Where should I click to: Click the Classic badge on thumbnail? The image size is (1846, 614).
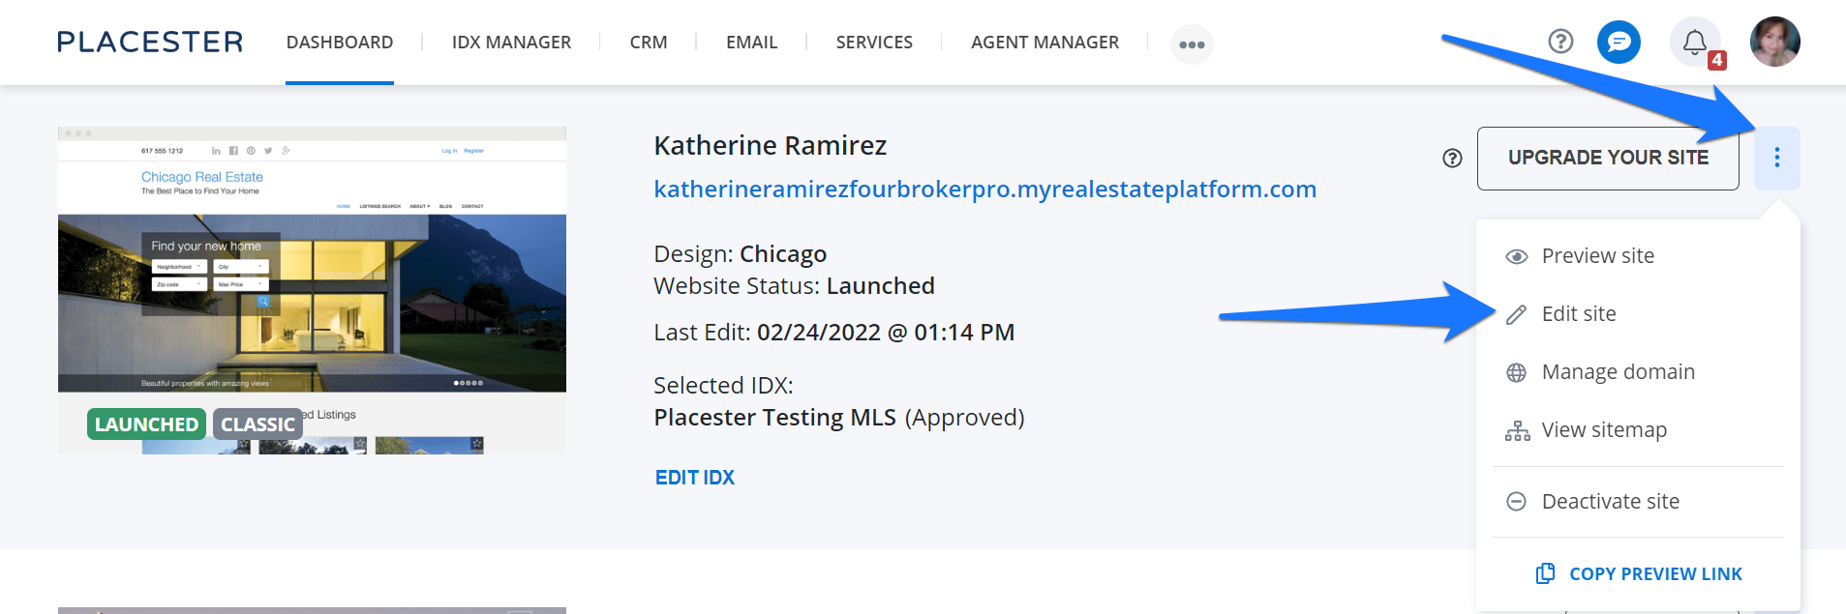click(x=257, y=424)
